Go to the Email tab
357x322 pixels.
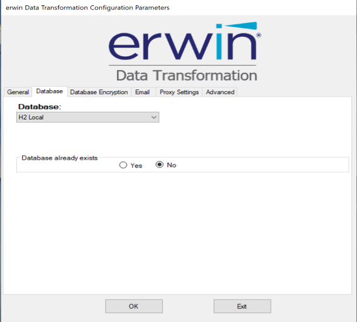pyautogui.click(x=142, y=92)
